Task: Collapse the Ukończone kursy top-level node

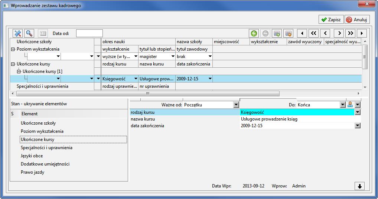Action: click(13, 64)
